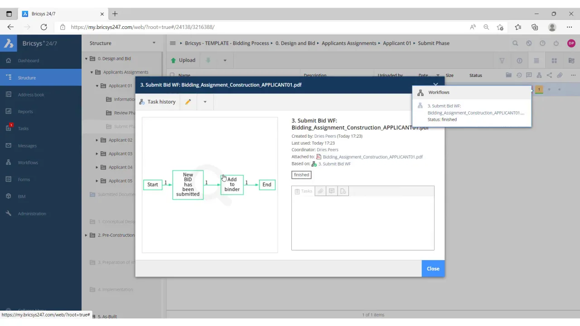This screenshot has width=580, height=326.
Task: Click the workflows column icon in header
Action: (539, 75)
